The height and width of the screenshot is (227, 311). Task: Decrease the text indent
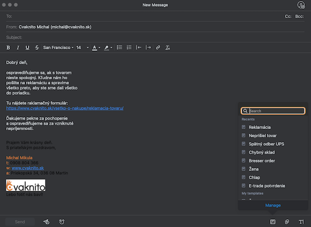tap(138, 48)
